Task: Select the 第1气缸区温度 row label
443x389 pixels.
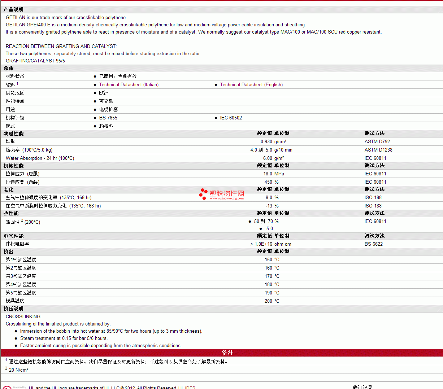Action: point(21,260)
